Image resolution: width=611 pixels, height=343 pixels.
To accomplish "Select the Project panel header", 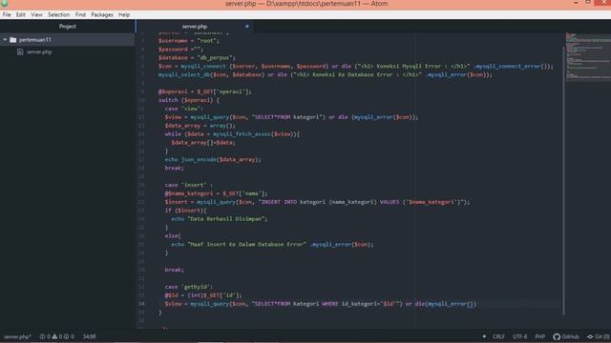I will (x=68, y=27).
